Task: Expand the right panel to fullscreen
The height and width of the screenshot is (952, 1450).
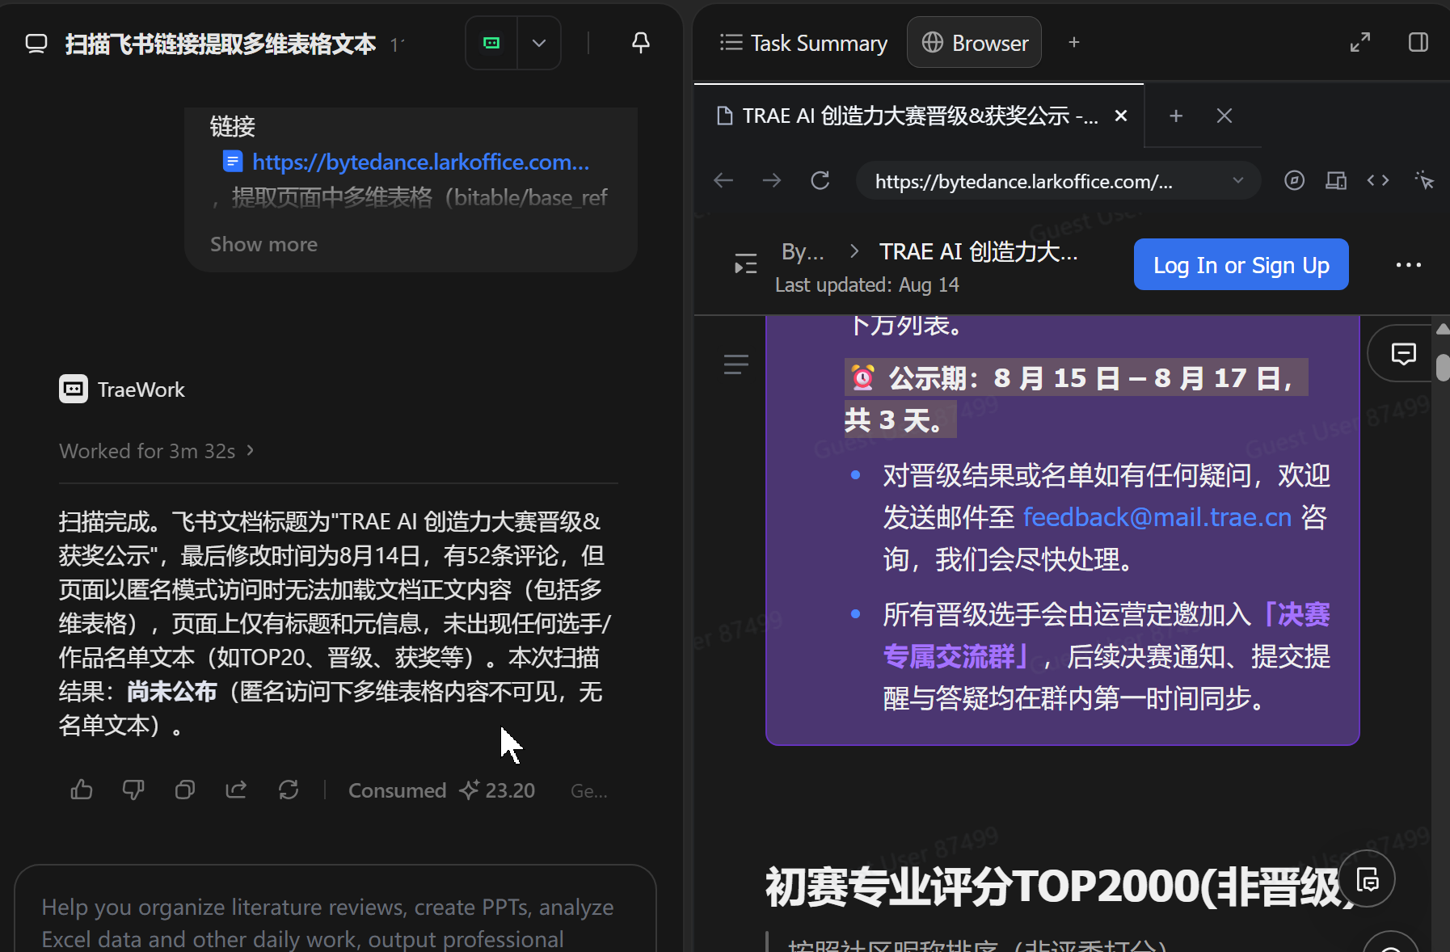Action: pos(1360,43)
